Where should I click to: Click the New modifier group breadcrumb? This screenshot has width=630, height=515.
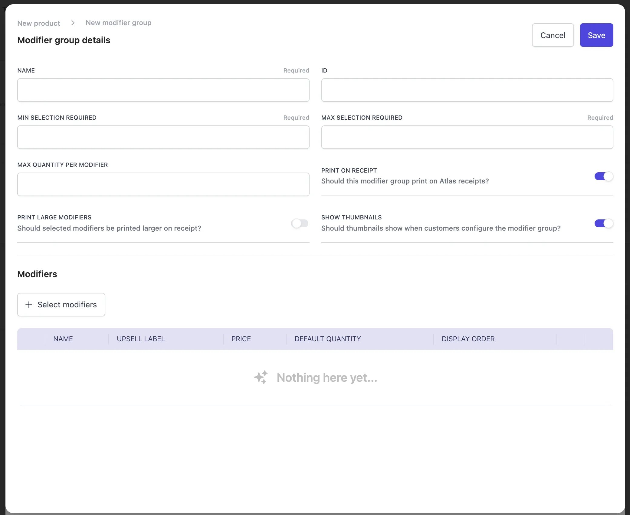click(x=119, y=23)
